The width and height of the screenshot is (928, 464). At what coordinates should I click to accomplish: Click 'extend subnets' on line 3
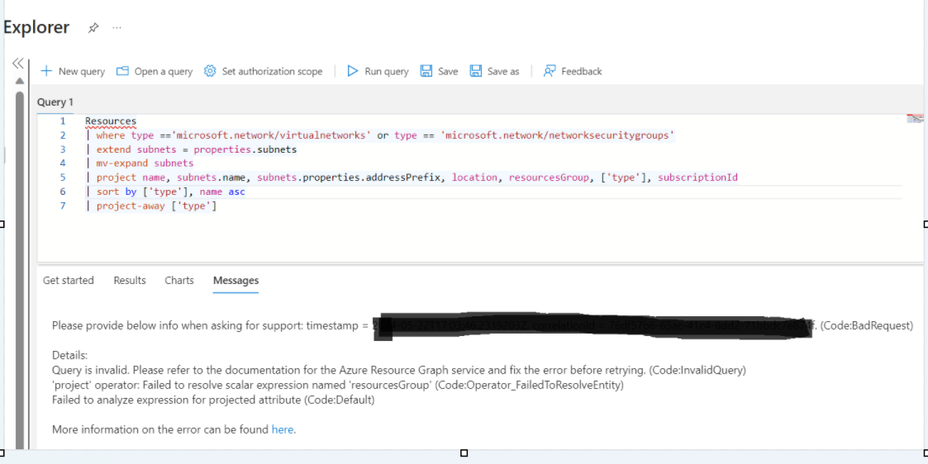[x=136, y=149]
